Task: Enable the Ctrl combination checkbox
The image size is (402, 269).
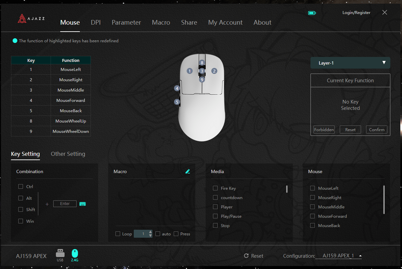Action: pyautogui.click(x=21, y=187)
